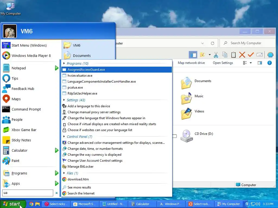Expand the Calculator submenu arrow

[x=56, y=150]
